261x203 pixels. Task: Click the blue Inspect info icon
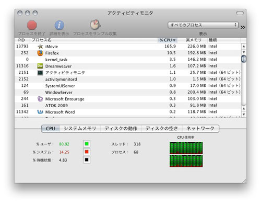[x=60, y=25]
